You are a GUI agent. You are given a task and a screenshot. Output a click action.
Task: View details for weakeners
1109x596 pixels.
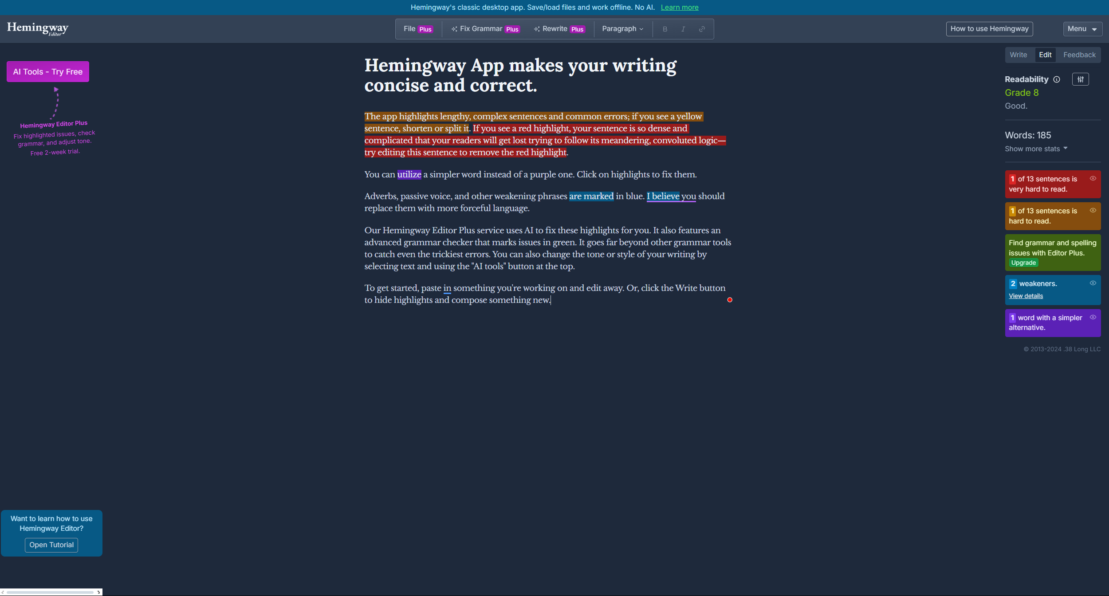[1026, 295]
